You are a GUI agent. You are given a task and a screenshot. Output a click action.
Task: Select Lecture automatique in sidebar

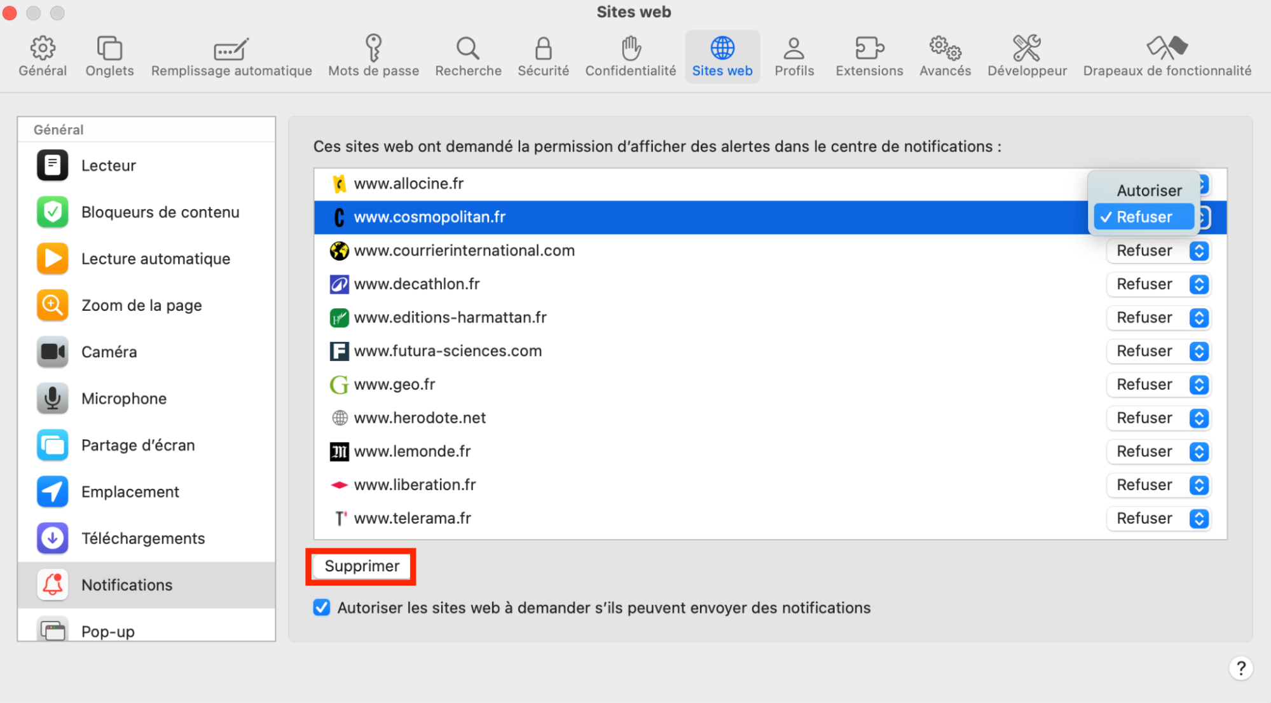click(x=147, y=259)
